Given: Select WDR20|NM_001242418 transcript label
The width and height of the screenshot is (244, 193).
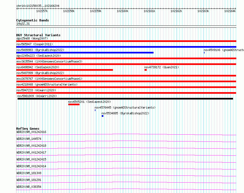Looking at the screenshot, I should point(31,146).
